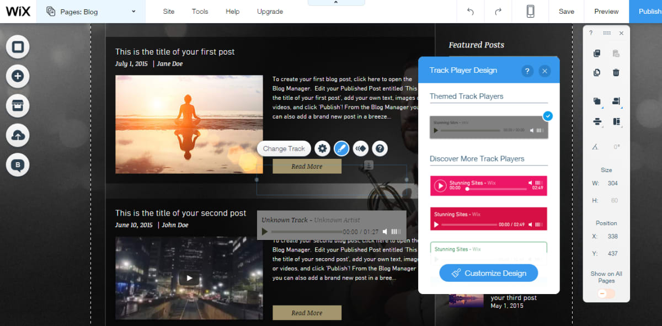Toggle Show on All Pages switch
Image resolution: width=662 pixels, height=326 pixels.
pyautogui.click(x=606, y=293)
